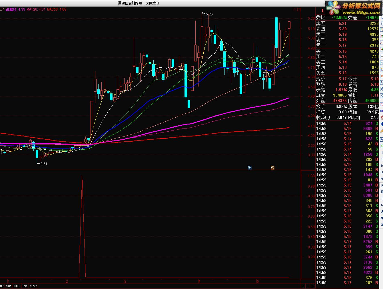The height and width of the screenshot is (289, 383).
Task: Select the tick trade with volume 9669
Action: (347, 129)
